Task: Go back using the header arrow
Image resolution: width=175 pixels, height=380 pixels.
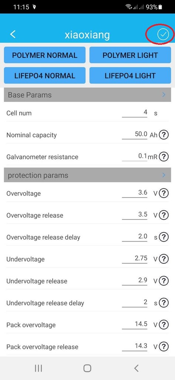Action: [13, 34]
